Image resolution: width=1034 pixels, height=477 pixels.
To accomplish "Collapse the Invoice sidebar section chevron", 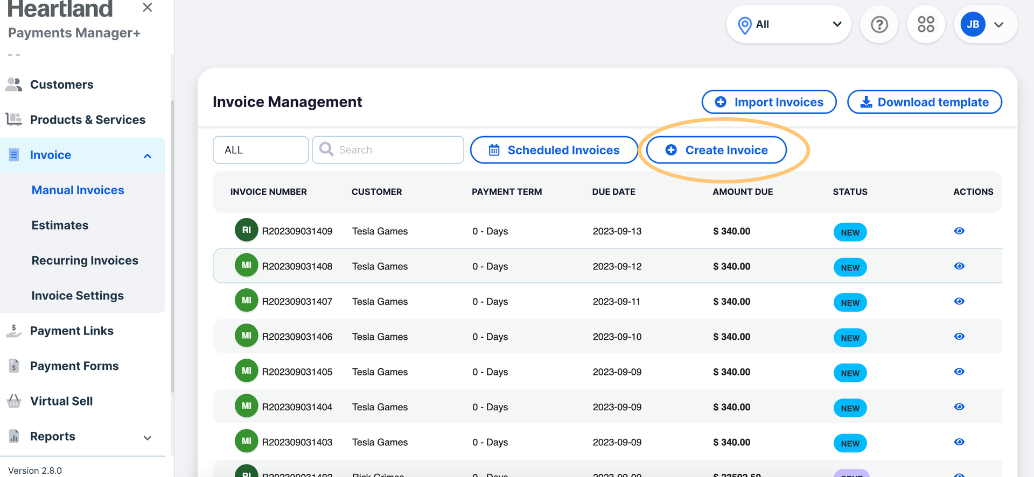I will (148, 156).
